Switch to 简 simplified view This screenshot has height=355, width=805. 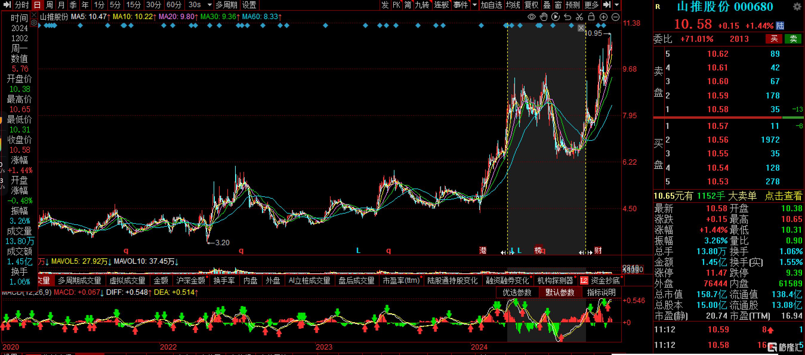[x=408, y=5]
